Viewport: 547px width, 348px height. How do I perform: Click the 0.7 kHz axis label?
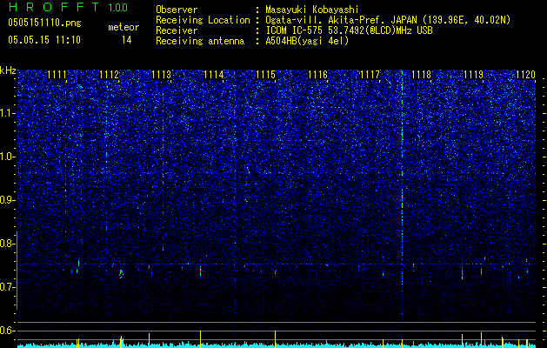pos(8,287)
